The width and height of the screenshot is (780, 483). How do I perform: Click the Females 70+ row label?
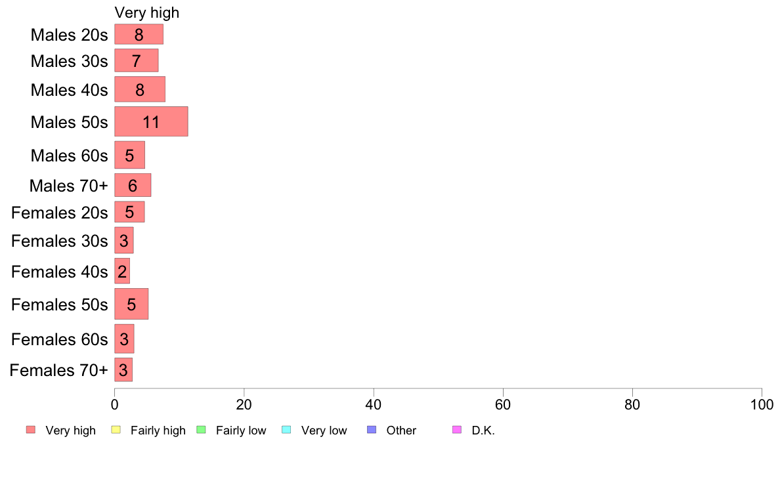pos(58,370)
